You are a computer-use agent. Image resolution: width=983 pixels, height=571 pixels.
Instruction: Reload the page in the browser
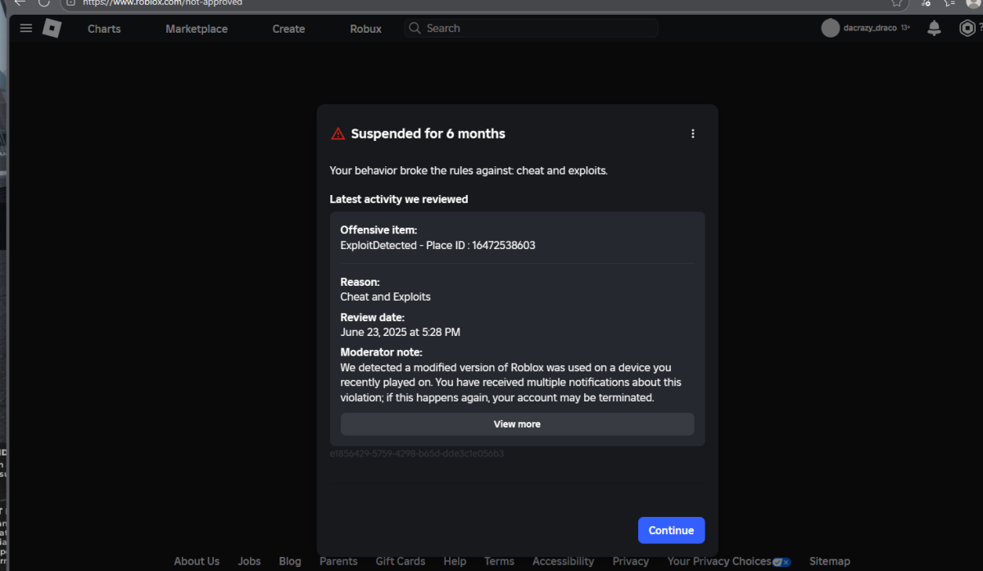point(43,2)
